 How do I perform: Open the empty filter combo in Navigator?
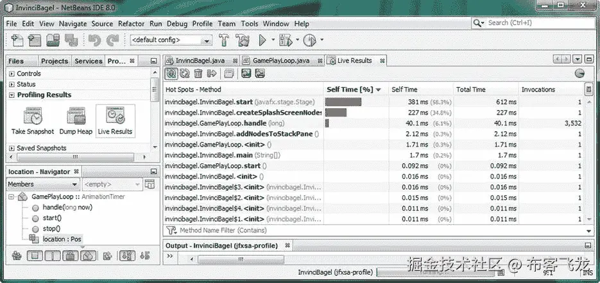point(112,184)
